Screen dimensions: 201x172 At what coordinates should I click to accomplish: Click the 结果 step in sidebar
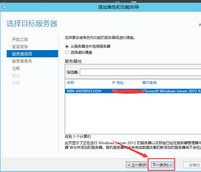coord(16,83)
